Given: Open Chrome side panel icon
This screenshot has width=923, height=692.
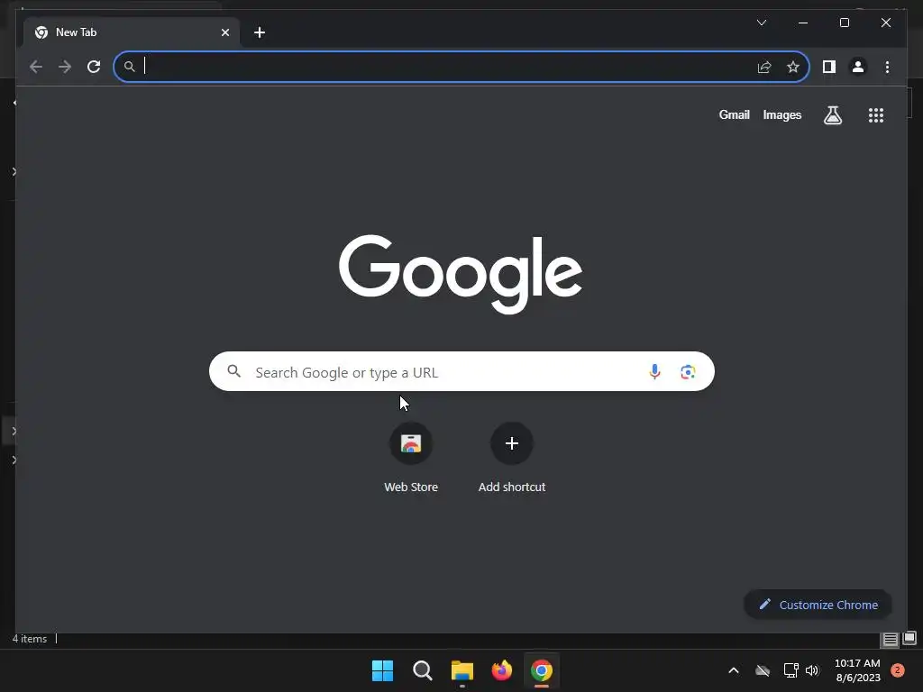Looking at the screenshot, I should click(829, 67).
